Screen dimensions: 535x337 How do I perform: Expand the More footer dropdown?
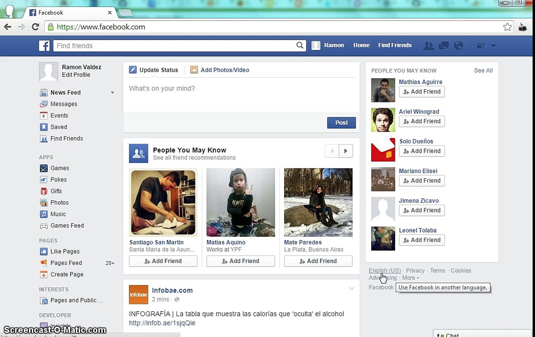coord(410,278)
